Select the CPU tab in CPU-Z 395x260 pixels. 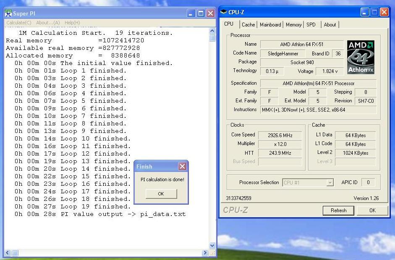(x=229, y=24)
